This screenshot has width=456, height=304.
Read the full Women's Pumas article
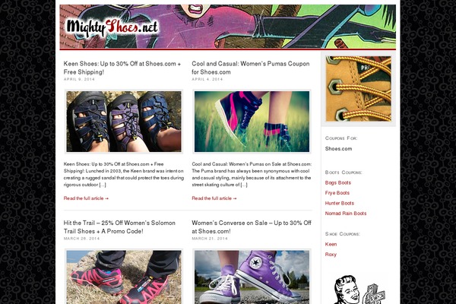click(214, 198)
